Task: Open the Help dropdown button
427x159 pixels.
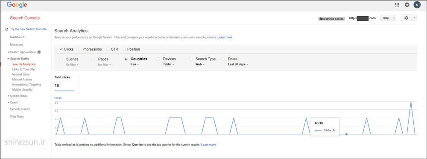Action: pyautogui.click(x=388, y=18)
